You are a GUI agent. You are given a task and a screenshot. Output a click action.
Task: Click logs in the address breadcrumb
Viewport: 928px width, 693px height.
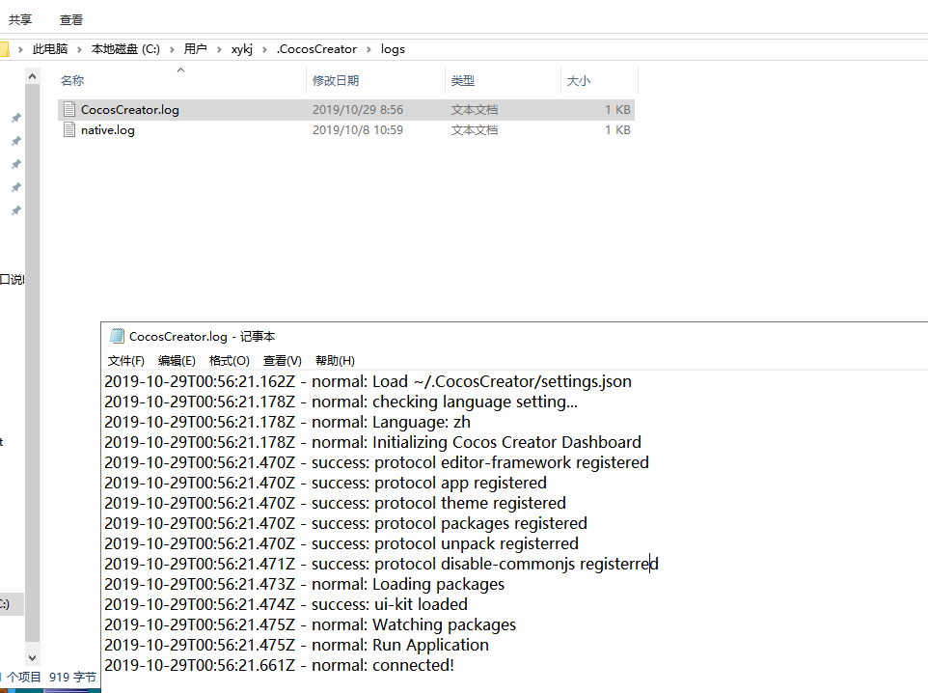click(x=393, y=49)
